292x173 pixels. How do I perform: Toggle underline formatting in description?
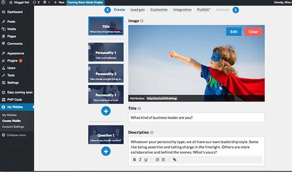coord(146,160)
